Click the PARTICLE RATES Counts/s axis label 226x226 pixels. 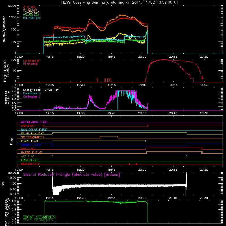click(6, 71)
